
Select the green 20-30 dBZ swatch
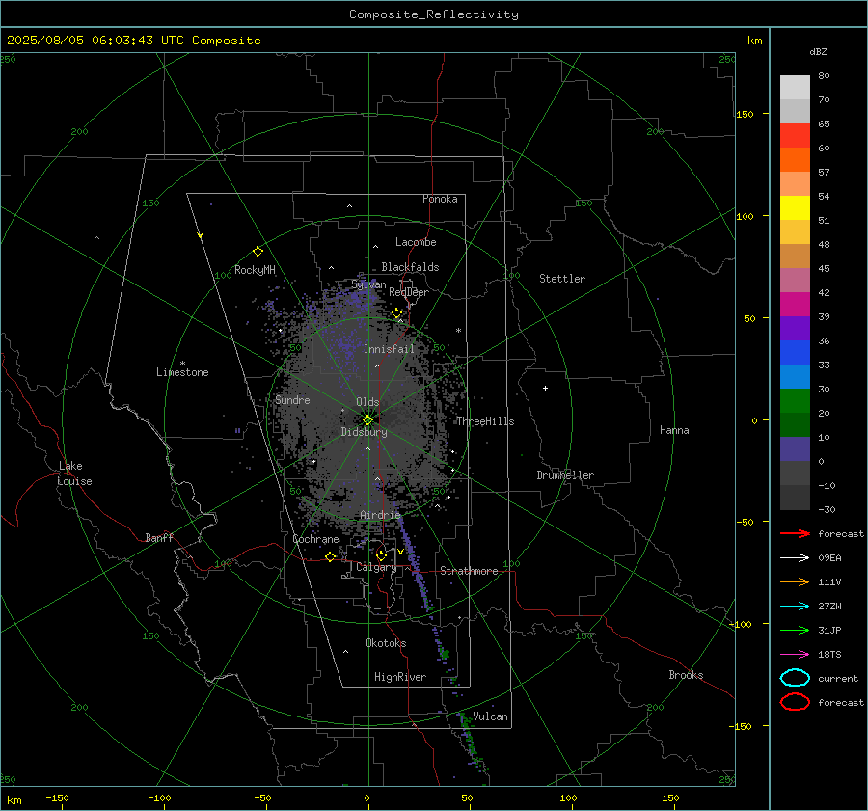795,401
